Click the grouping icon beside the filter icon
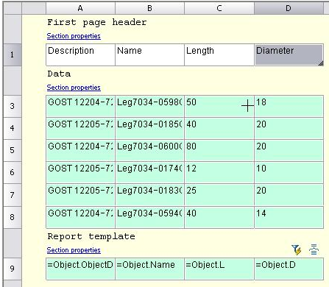The width and height of the screenshot is (329, 287). click(x=314, y=249)
